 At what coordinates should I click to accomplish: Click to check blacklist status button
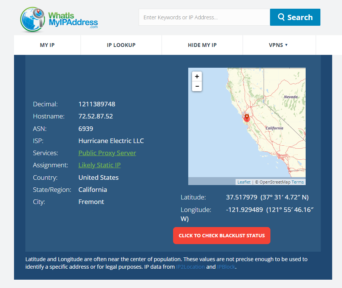(x=222, y=235)
